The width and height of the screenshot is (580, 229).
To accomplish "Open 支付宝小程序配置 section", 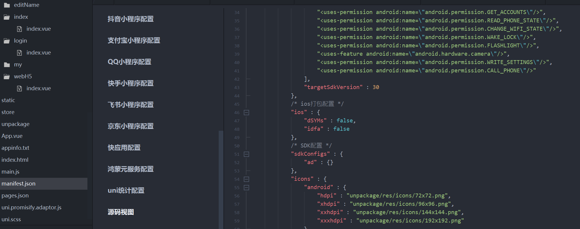I will point(134,40).
